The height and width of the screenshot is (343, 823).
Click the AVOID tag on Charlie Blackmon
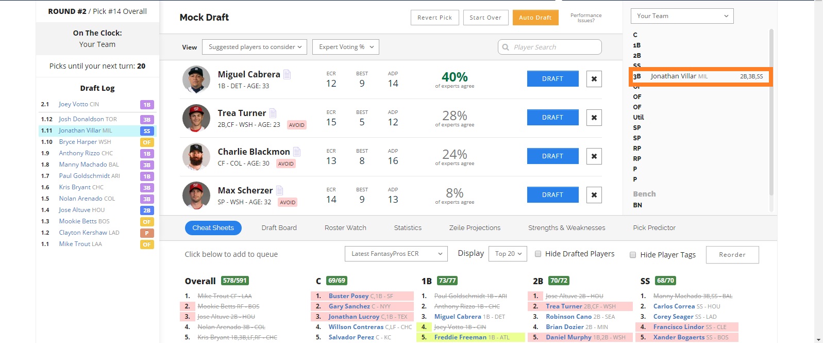[286, 164]
